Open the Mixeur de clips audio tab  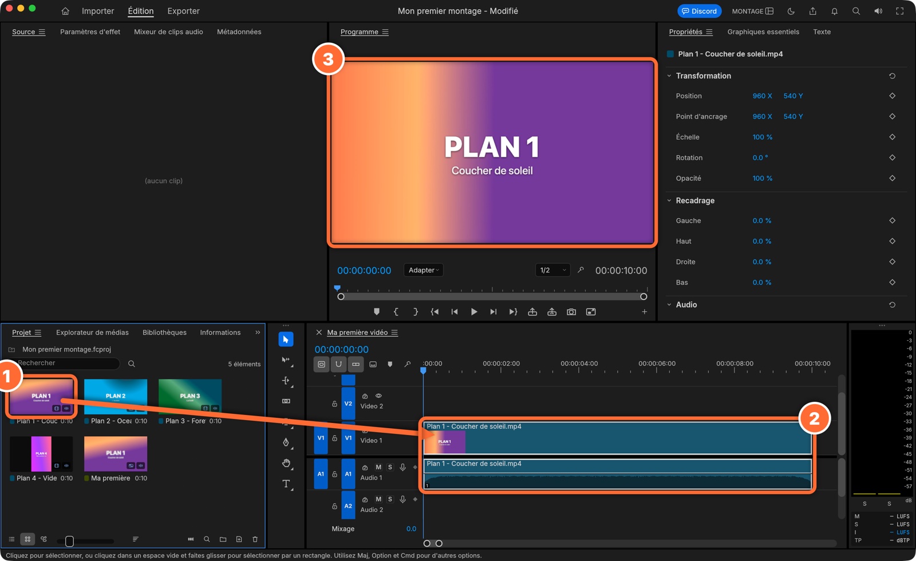(x=168, y=32)
